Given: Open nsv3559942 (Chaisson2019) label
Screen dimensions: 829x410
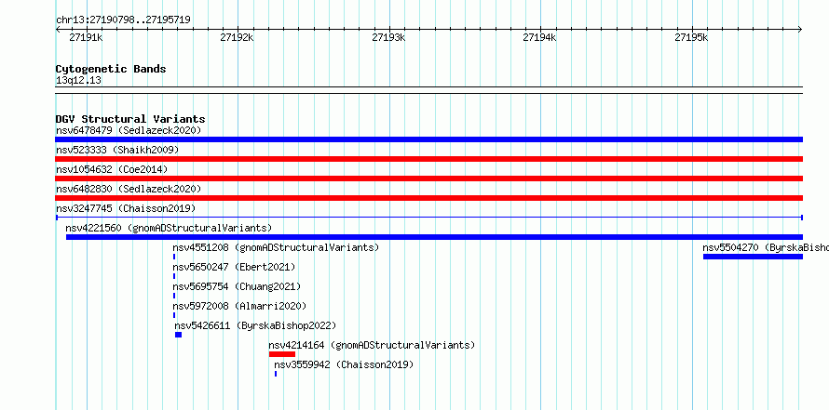Looking at the screenshot, I should click(344, 364).
